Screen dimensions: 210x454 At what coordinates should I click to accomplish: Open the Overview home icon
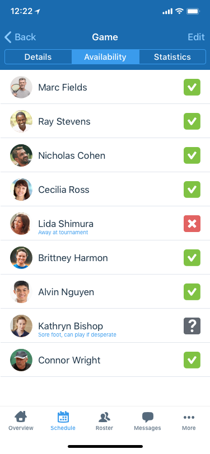21,417
